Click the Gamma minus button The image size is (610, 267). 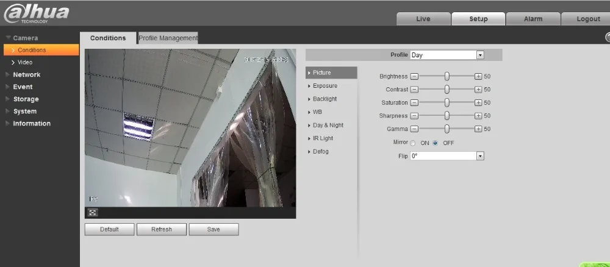(415, 129)
